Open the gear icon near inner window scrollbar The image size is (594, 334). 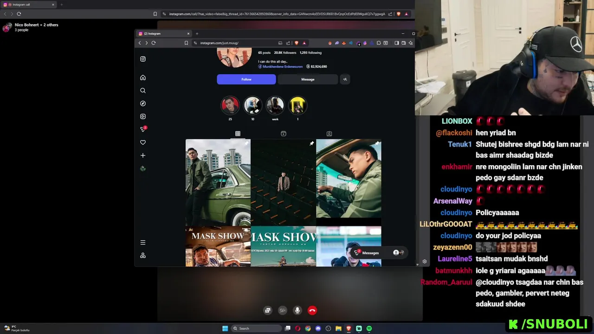pos(424,261)
